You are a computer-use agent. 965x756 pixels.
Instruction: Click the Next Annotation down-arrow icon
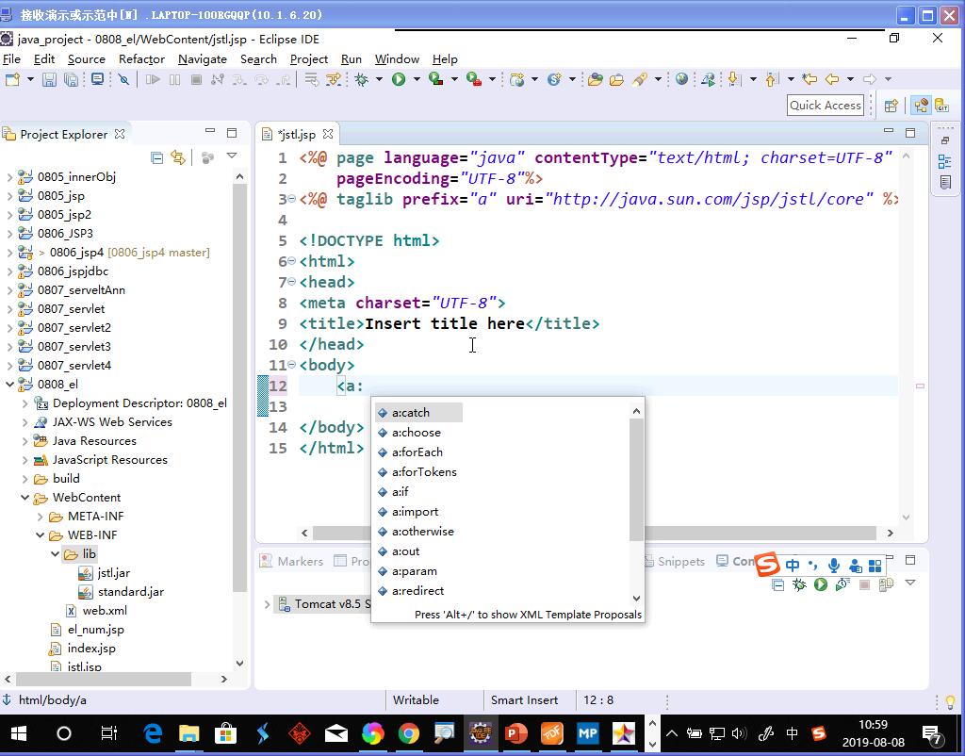(733, 79)
